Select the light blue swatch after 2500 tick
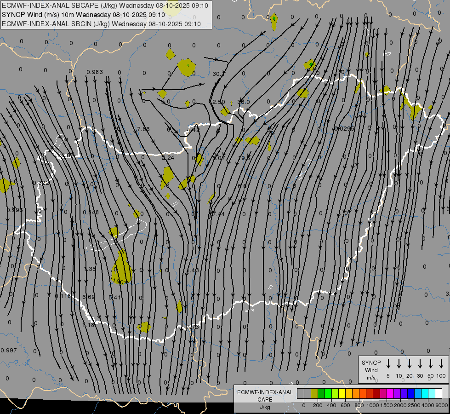 tap(418, 394)
